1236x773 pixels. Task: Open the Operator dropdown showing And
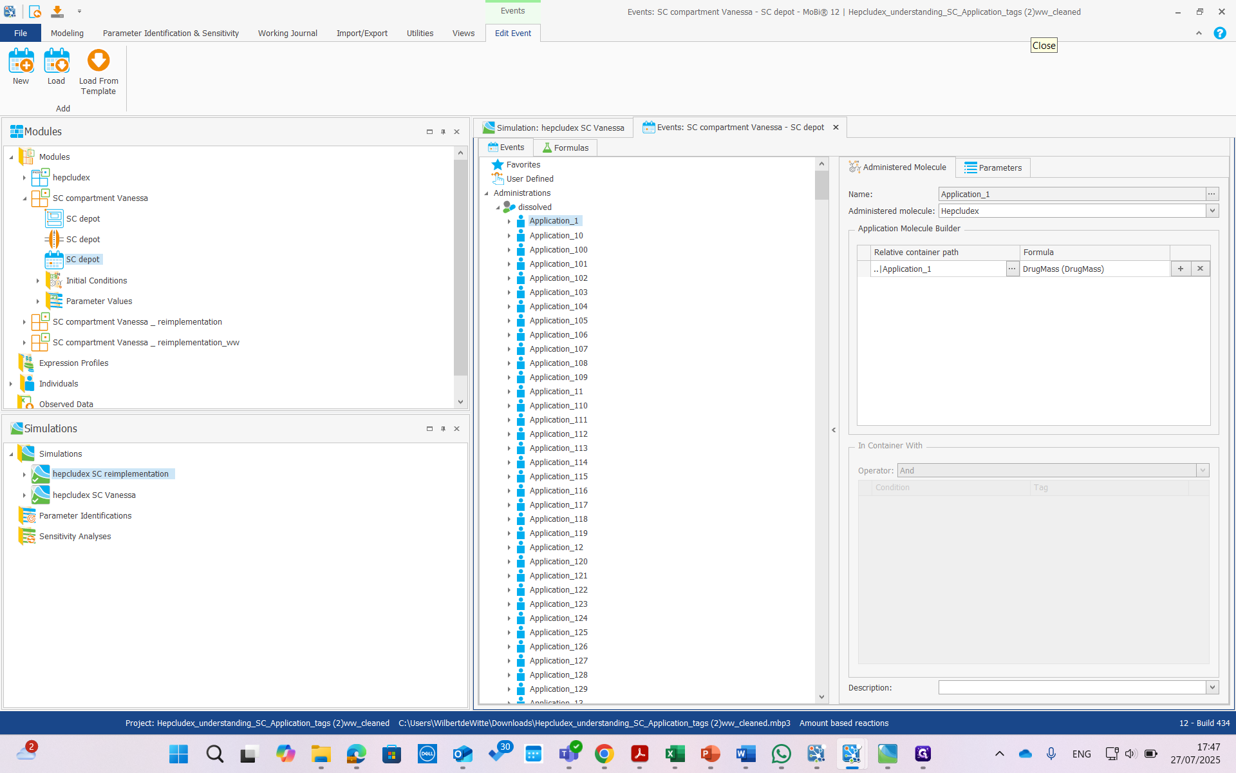pos(1202,470)
